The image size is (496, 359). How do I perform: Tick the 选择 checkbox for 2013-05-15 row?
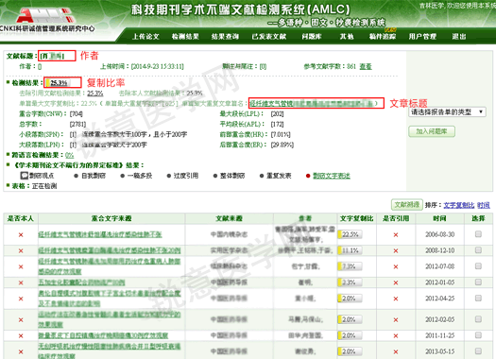478,350
